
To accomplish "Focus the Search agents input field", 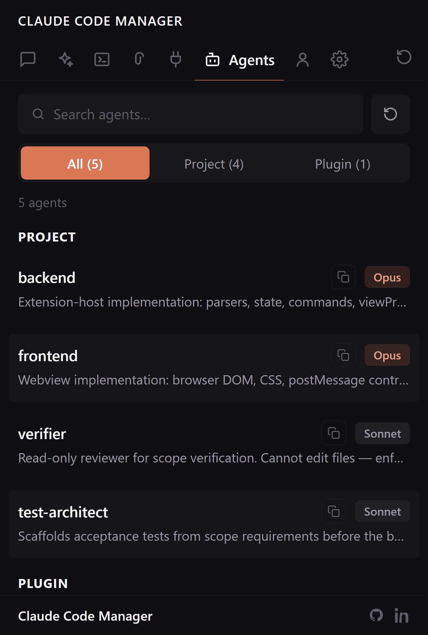I will (191, 114).
